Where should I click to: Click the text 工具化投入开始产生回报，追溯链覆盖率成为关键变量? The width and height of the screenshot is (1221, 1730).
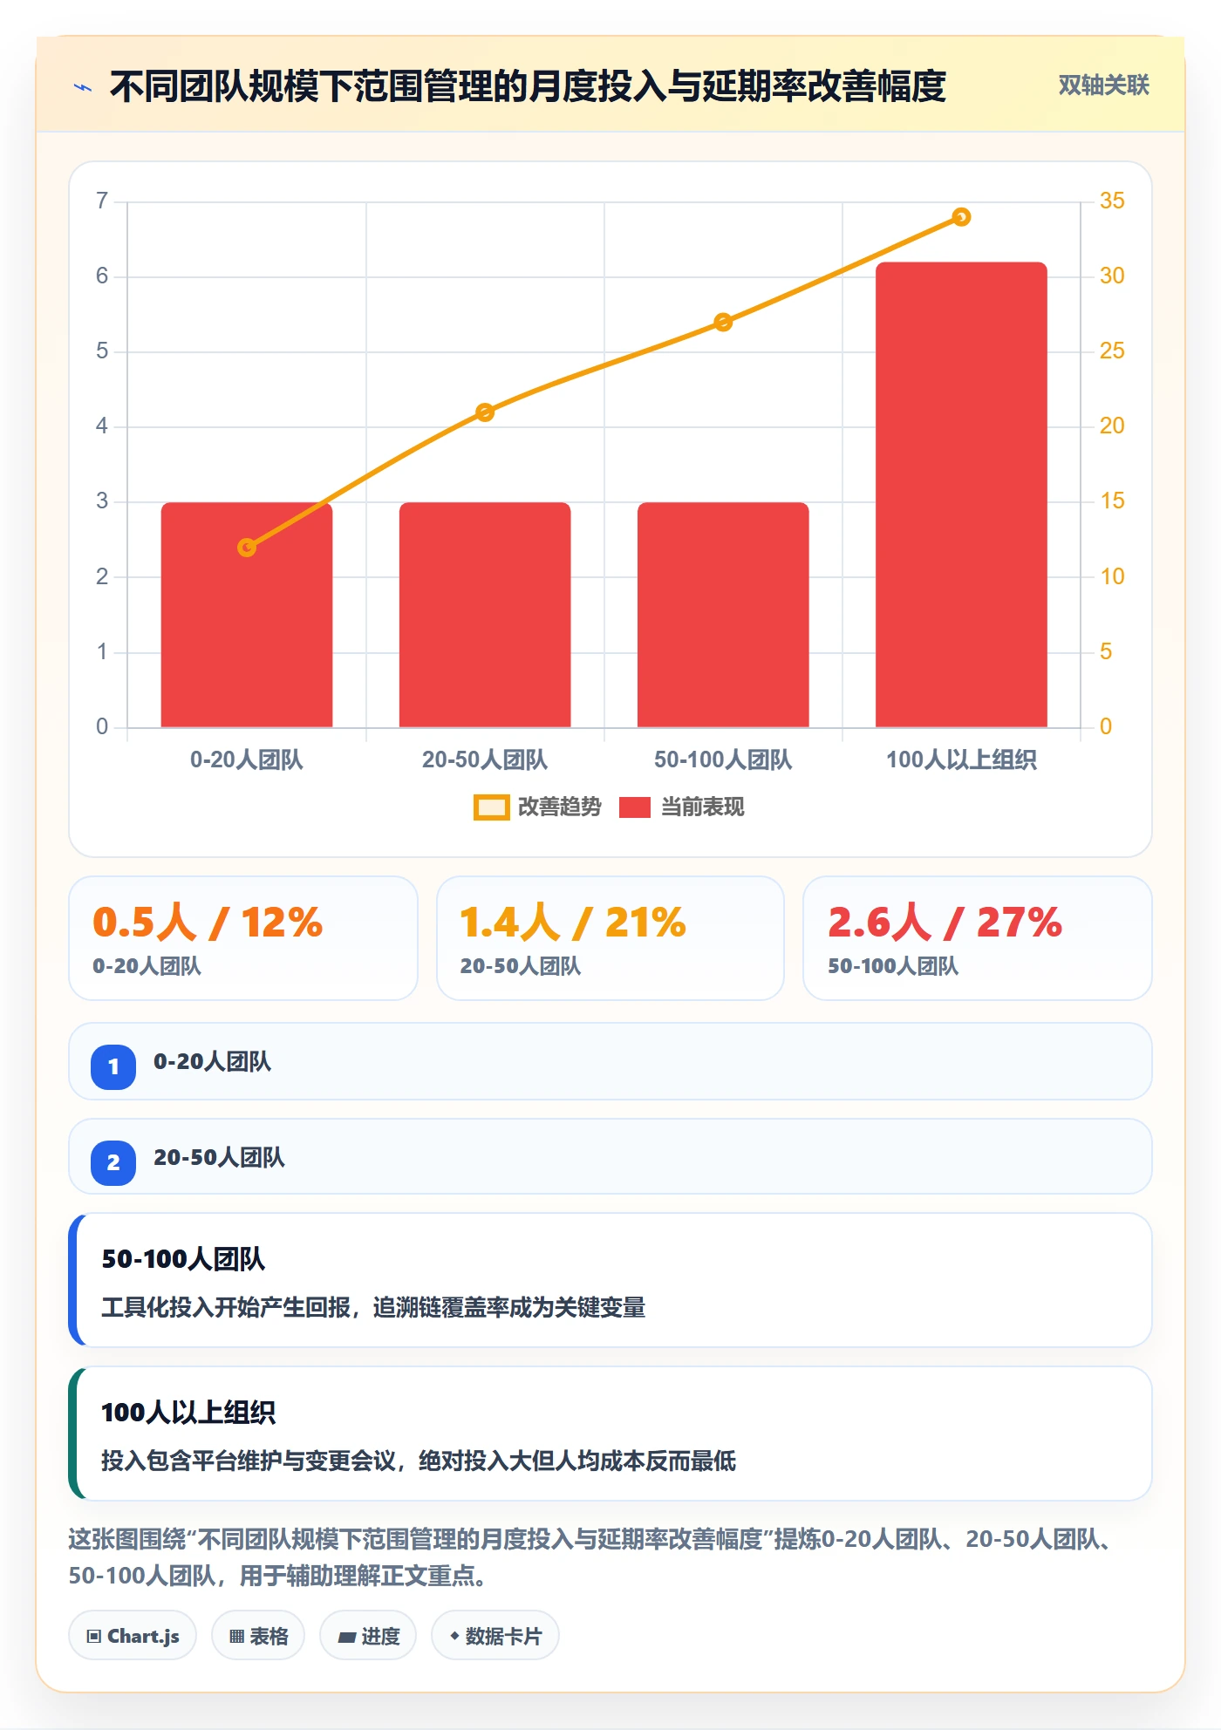373,1308
